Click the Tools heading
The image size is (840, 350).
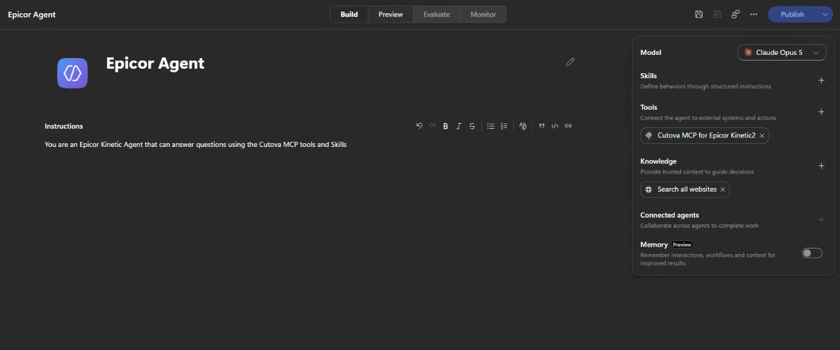click(x=649, y=107)
